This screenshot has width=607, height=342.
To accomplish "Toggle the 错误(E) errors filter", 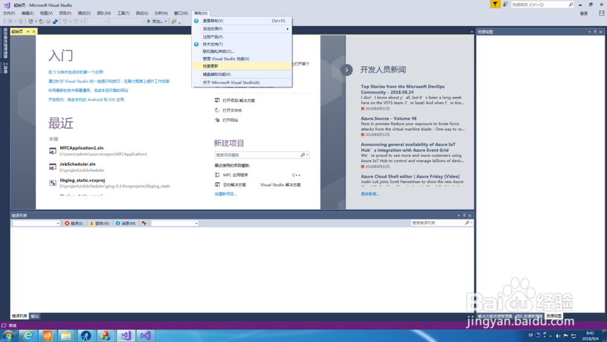I will (x=74, y=223).
